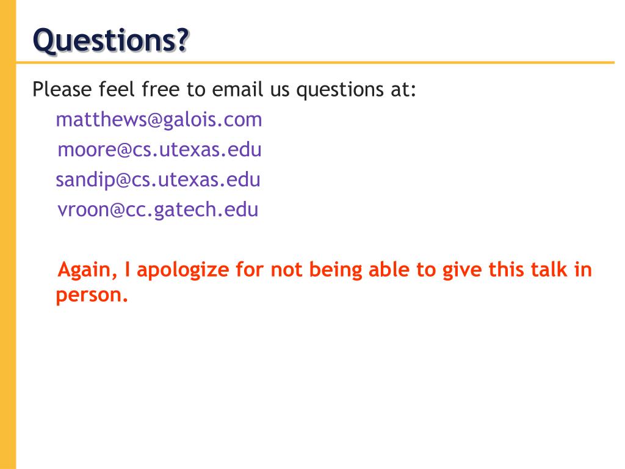Click "galois.com" domain in first email
The width and height of the screenshot is (625, 469).
point(213,120)
